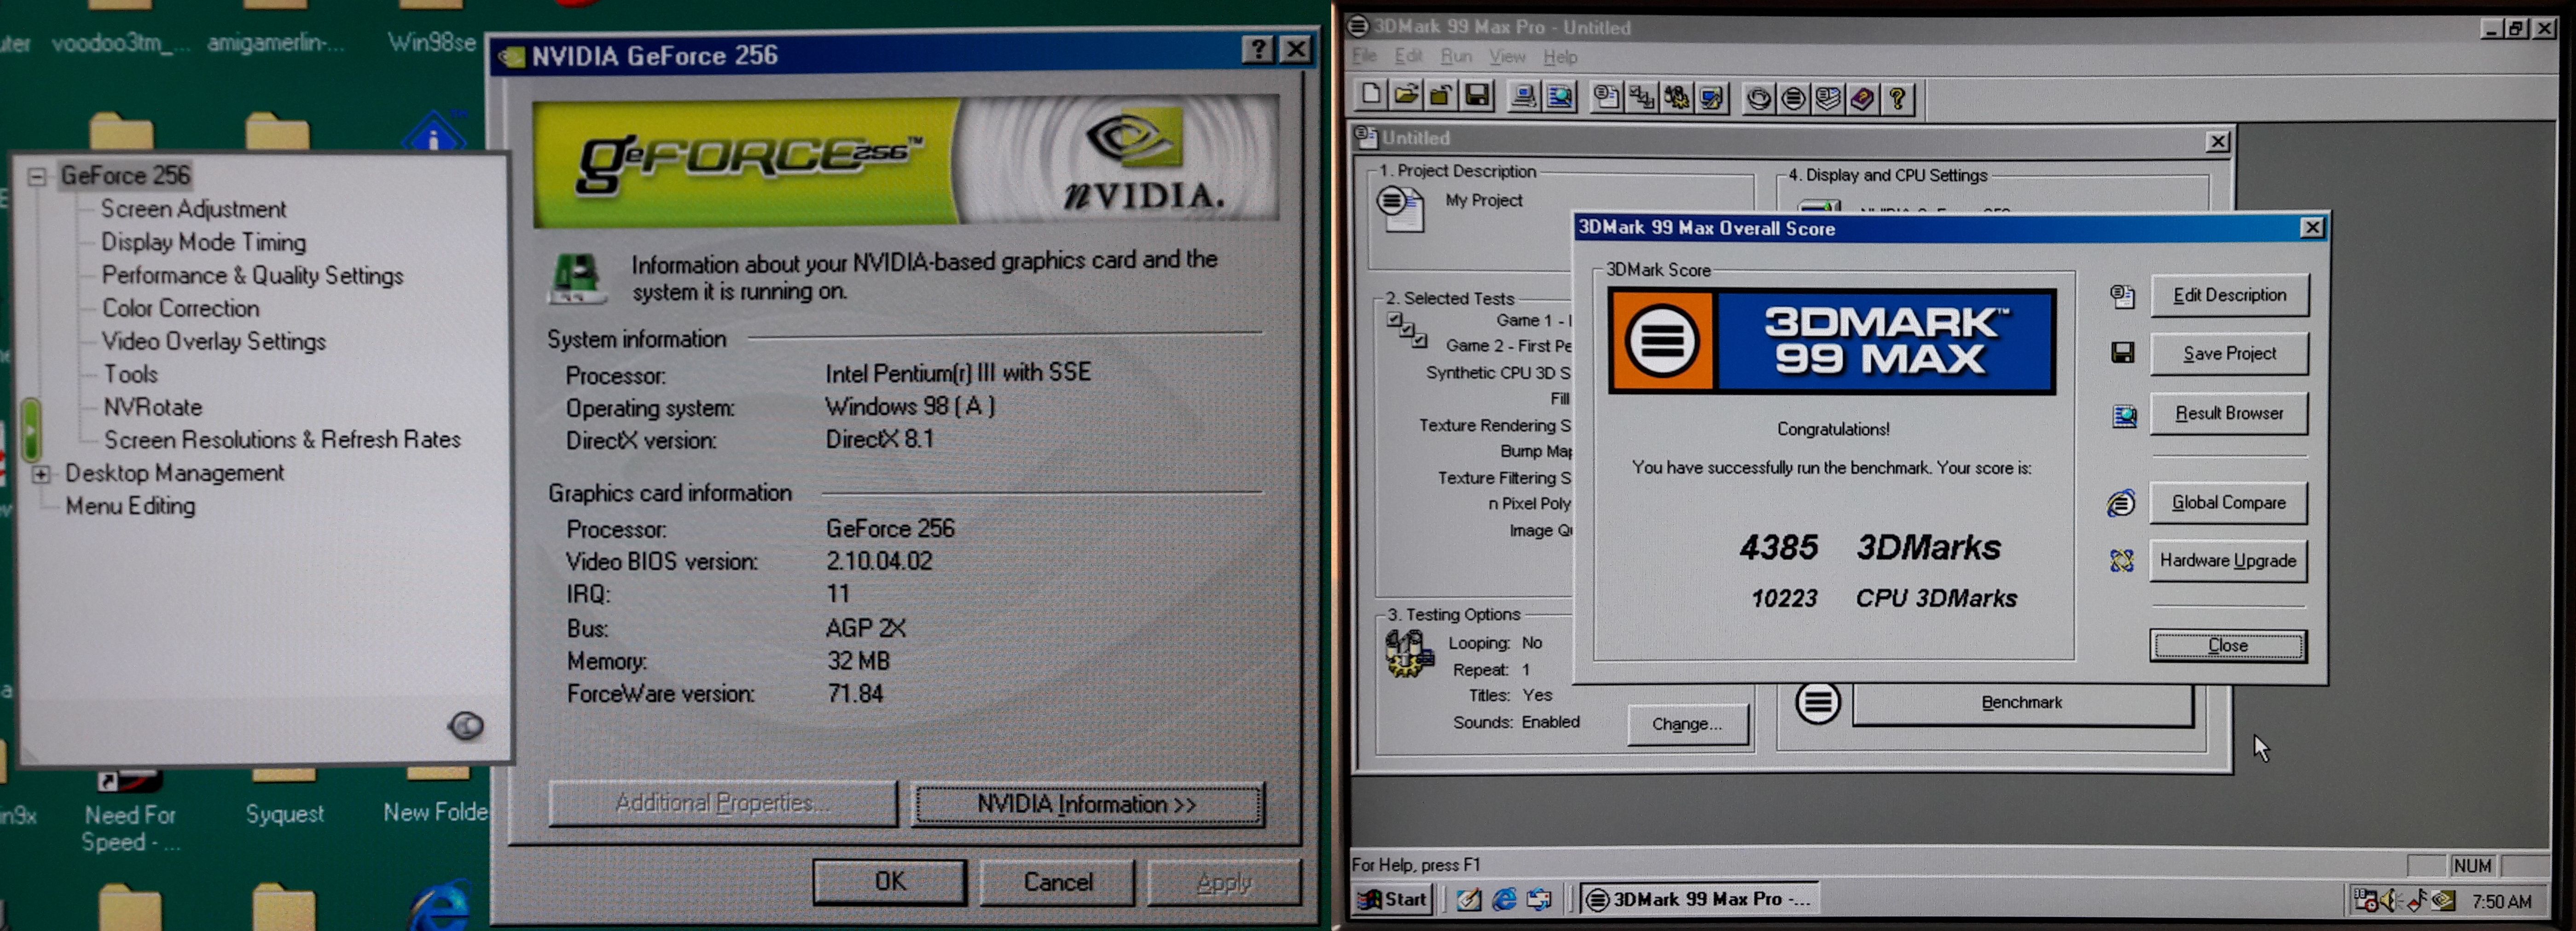Viewport: 2576px width, 931px height.
Task: Click the Save Project floppy icon in score dialog
Action: click(x=2122, y=353)
